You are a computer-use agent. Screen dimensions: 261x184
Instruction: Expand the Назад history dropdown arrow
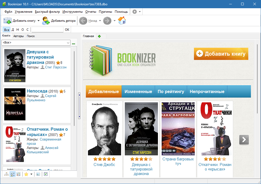(x=100, y=21)
